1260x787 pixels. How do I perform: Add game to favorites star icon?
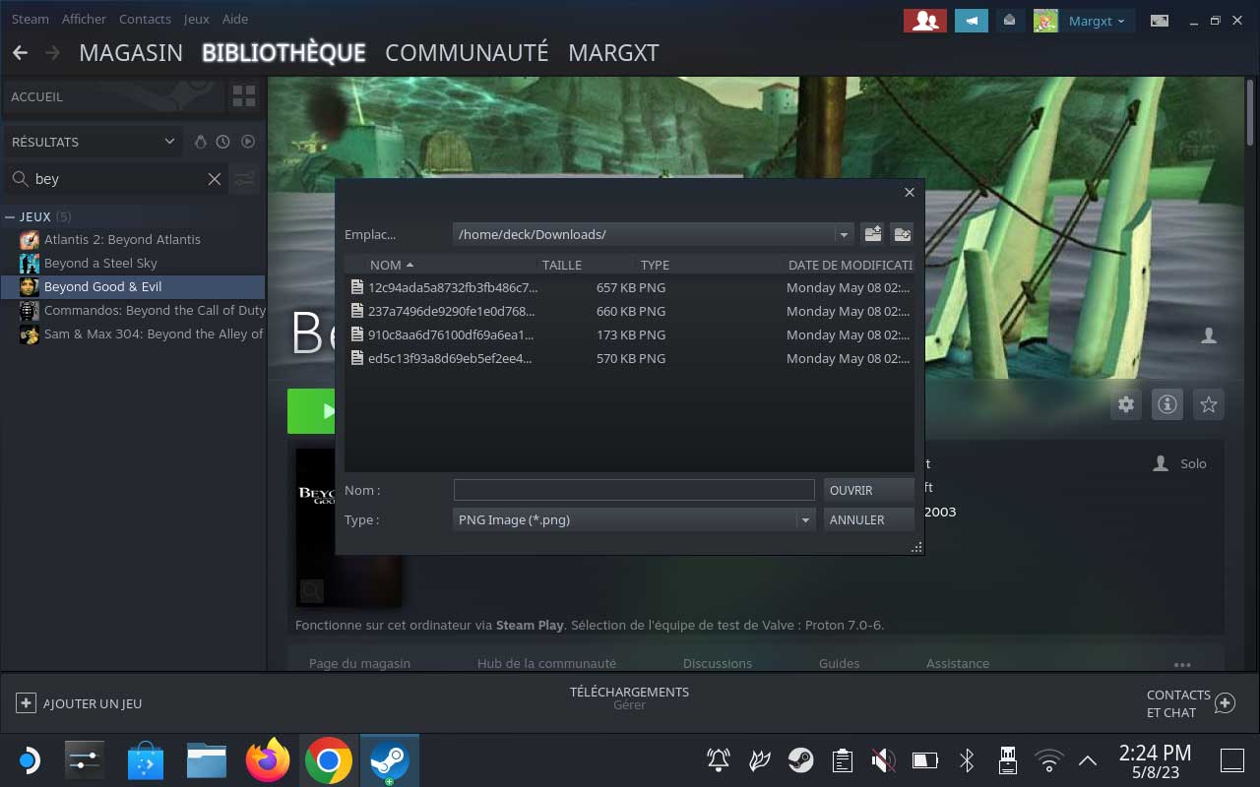[1209, 404]
